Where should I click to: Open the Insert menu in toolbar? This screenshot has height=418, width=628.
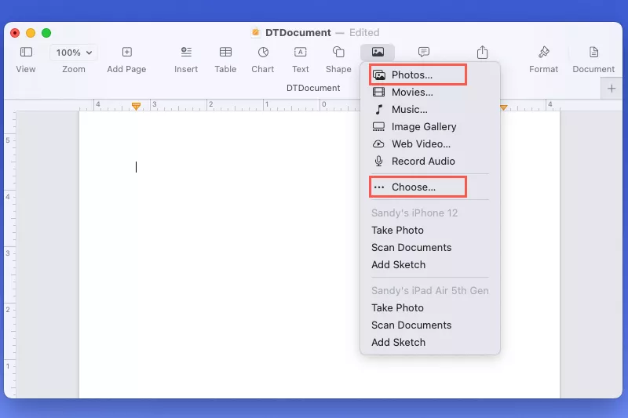click(x=186, y=60)
